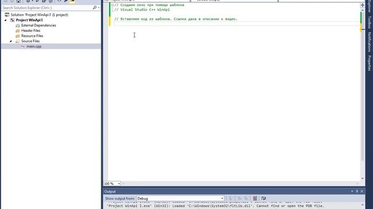
Task: Select the Header Files folder
Action: (x=31, y=31)
